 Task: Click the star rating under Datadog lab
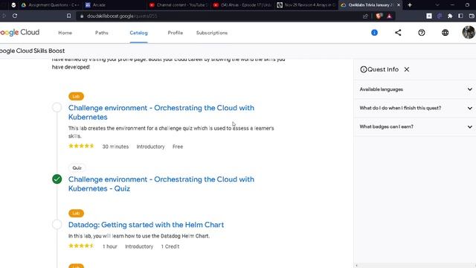[x=81, y=246]
